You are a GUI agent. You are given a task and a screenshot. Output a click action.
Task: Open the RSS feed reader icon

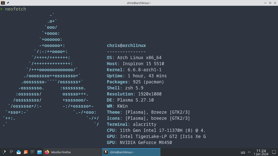coord(26,152)
